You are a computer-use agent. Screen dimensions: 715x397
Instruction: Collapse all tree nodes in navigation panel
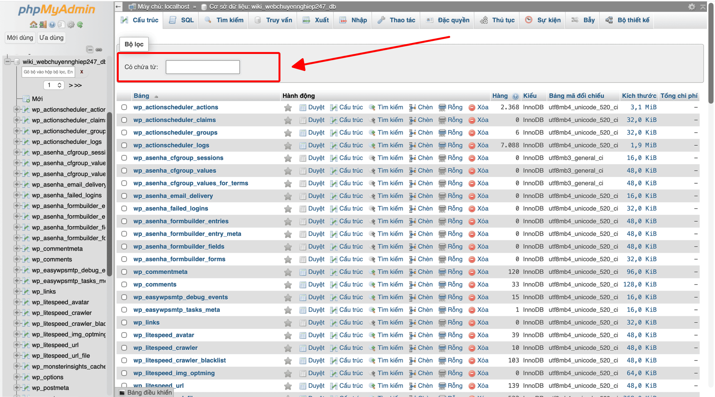coord(90,49)
